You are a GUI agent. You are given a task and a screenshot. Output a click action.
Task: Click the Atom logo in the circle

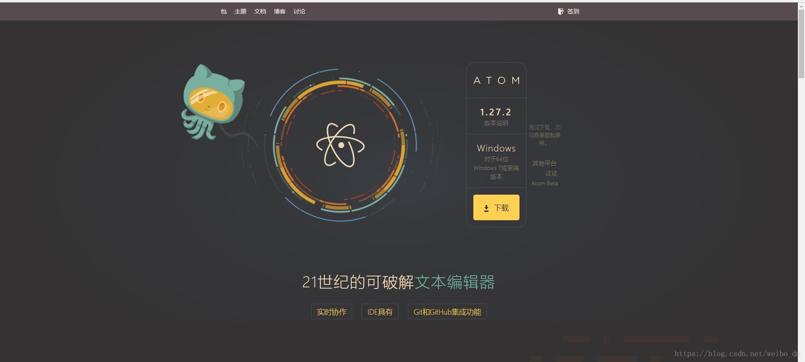340,145
